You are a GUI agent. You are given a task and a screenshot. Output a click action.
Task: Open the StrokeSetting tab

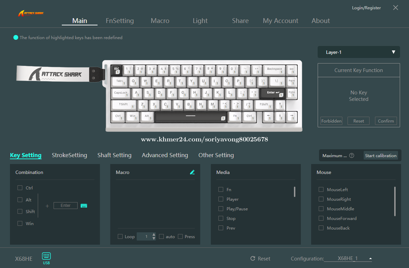69,155
